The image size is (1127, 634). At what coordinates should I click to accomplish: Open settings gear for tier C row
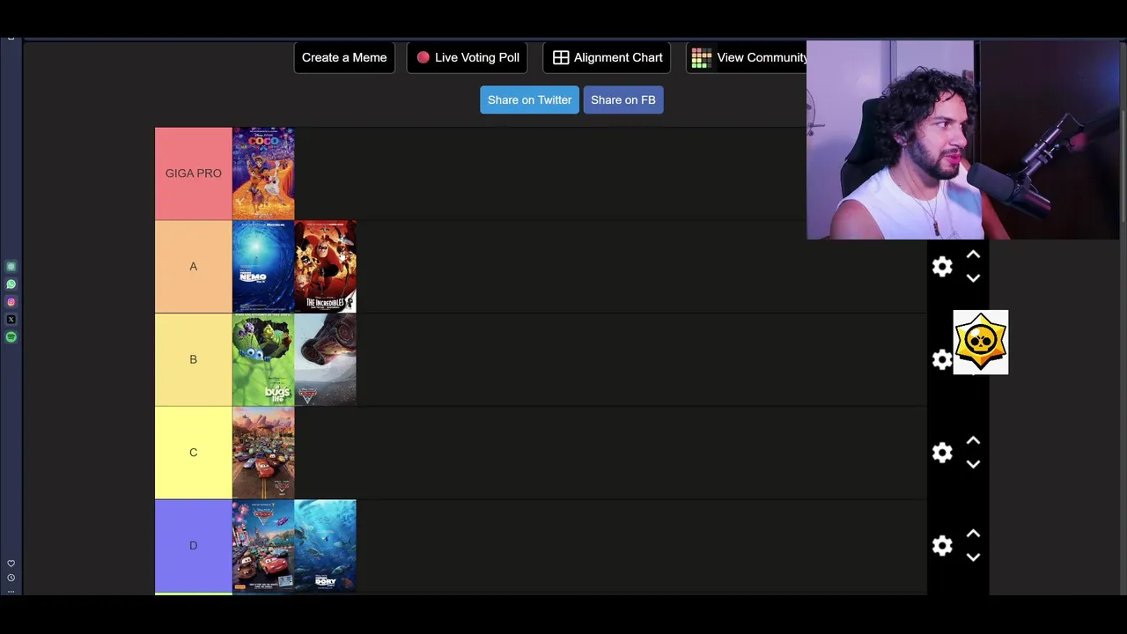(942, 453)
